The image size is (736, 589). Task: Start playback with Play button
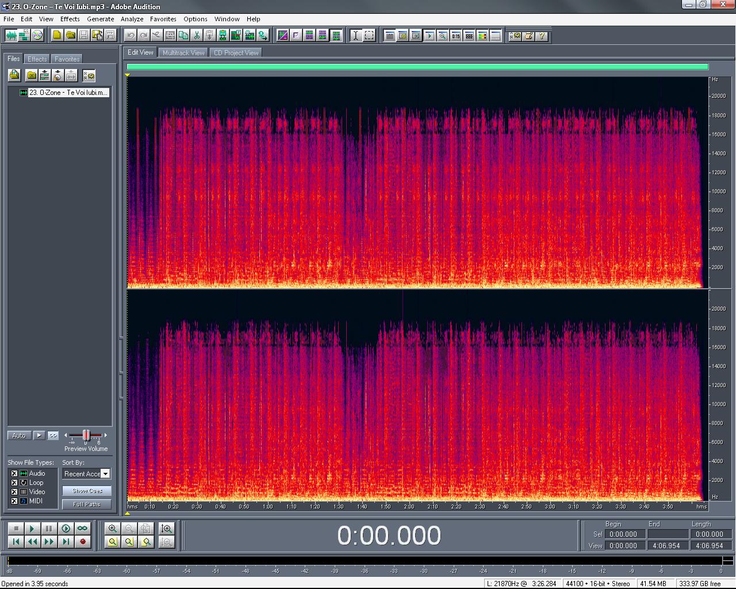point(32,528)
